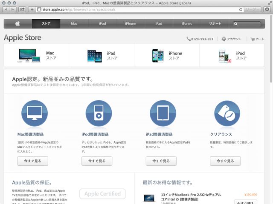This screenshot has height=204, width=273.
Task: Open the クリアランス heading link
Action: pyautogui.click(x=221, y=134)
